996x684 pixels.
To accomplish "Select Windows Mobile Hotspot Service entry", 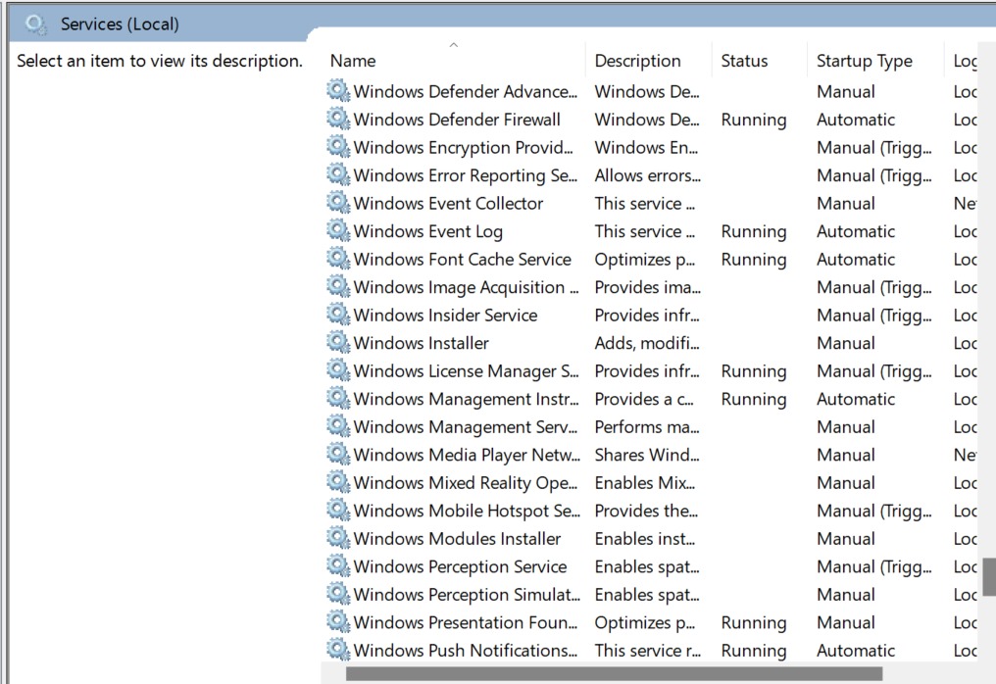I will pyautogui.click(x=465, y=511).
